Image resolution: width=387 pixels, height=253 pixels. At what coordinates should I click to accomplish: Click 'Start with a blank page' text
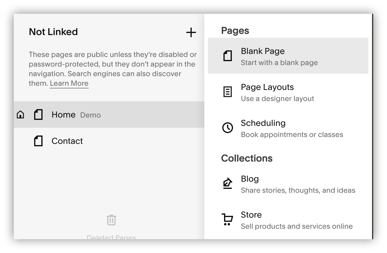[x=279, y=63]
